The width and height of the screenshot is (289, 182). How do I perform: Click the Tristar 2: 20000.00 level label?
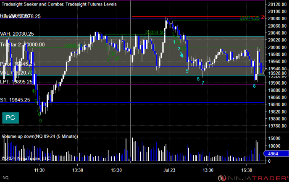point(22,44)
